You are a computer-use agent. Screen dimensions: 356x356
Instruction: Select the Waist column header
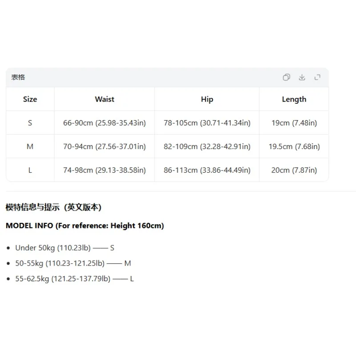(x=105, y=99)
